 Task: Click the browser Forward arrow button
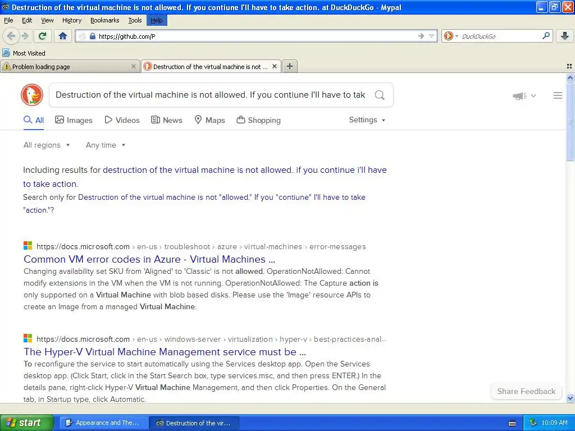point(25,36)
